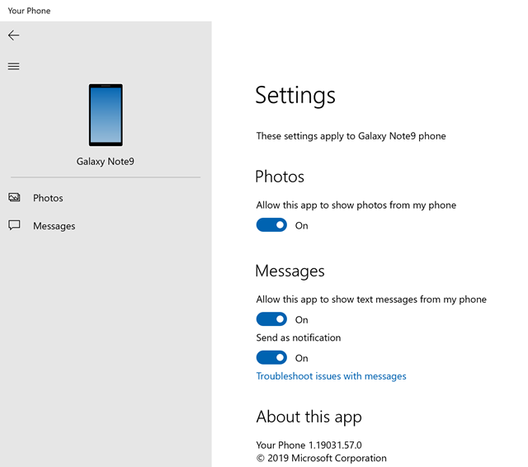Click the Your Phone version number text
The height and width of the screenshot is (467, 528).
coord(309,445)
